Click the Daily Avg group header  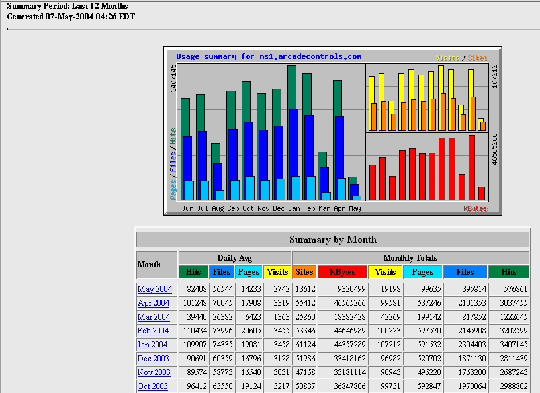pyautogui.click(x=234, y=257)
